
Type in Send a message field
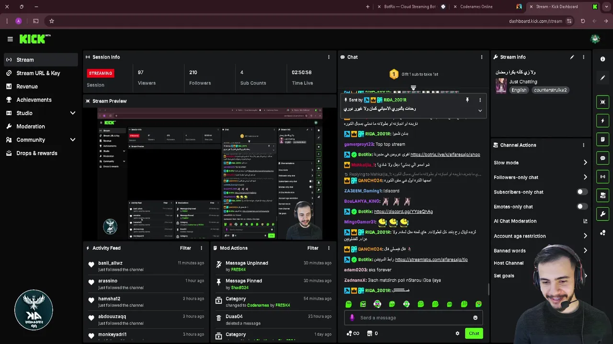pyautogui.click(x=413, y=318)
